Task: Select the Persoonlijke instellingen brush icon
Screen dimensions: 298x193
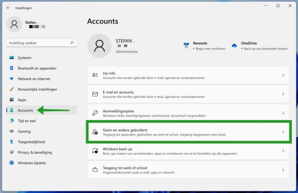Action: coord(11,89)
